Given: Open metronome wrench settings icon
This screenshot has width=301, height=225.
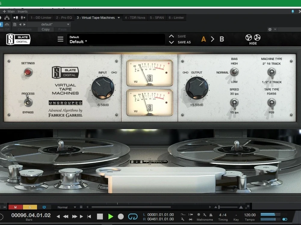Looking at the screenshot, I should pyautogui.click(x=205, y=215).
